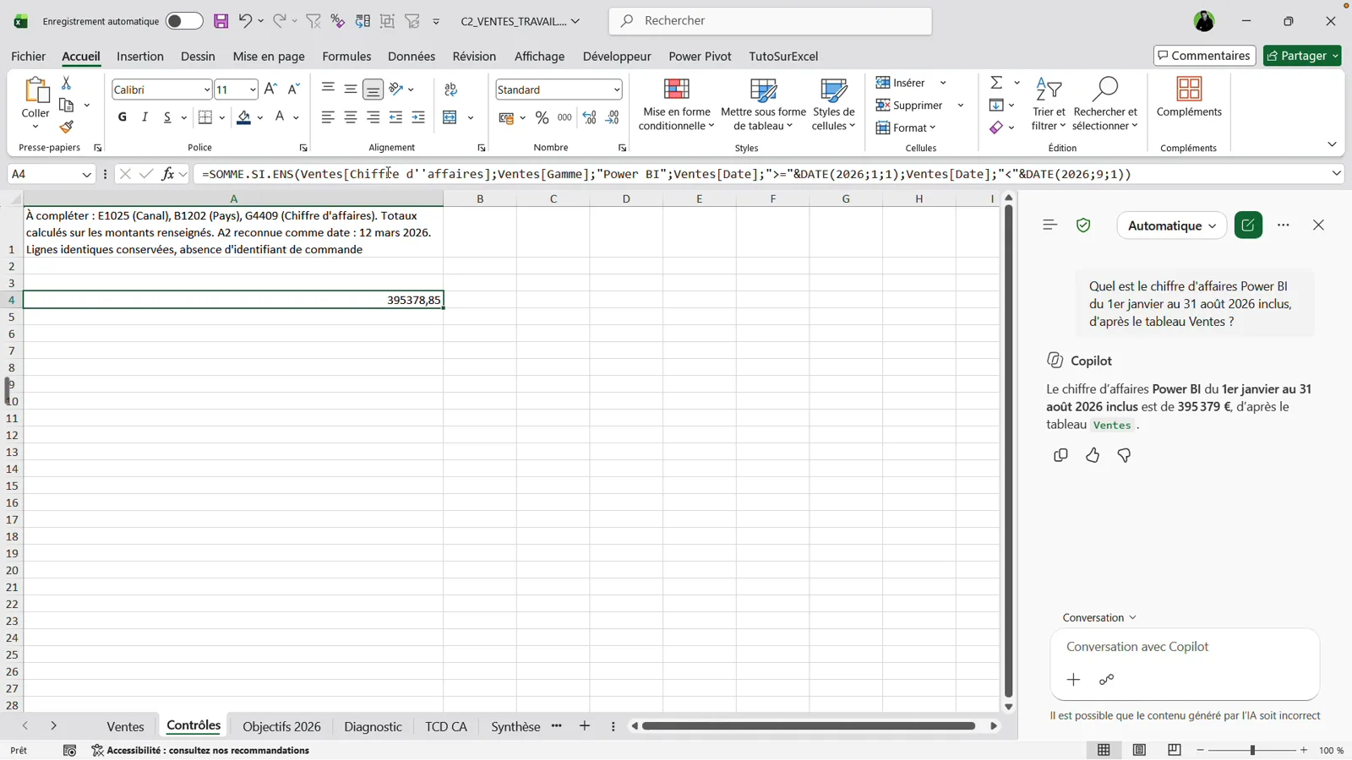
Task: Click Accessibilité recommendations status text
Action: [201, 751]
